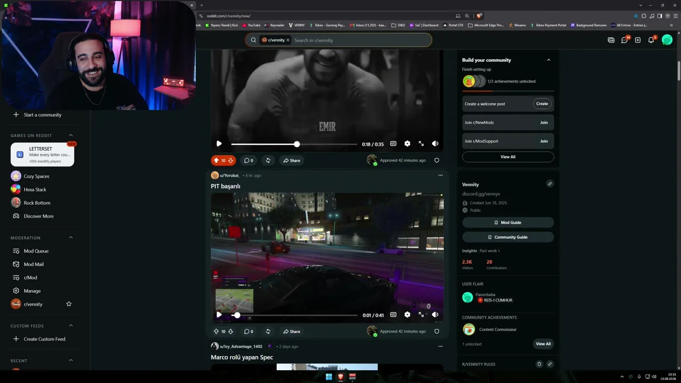Share the PIT başarılı post
Screen dimensions: 681x383
292,331
